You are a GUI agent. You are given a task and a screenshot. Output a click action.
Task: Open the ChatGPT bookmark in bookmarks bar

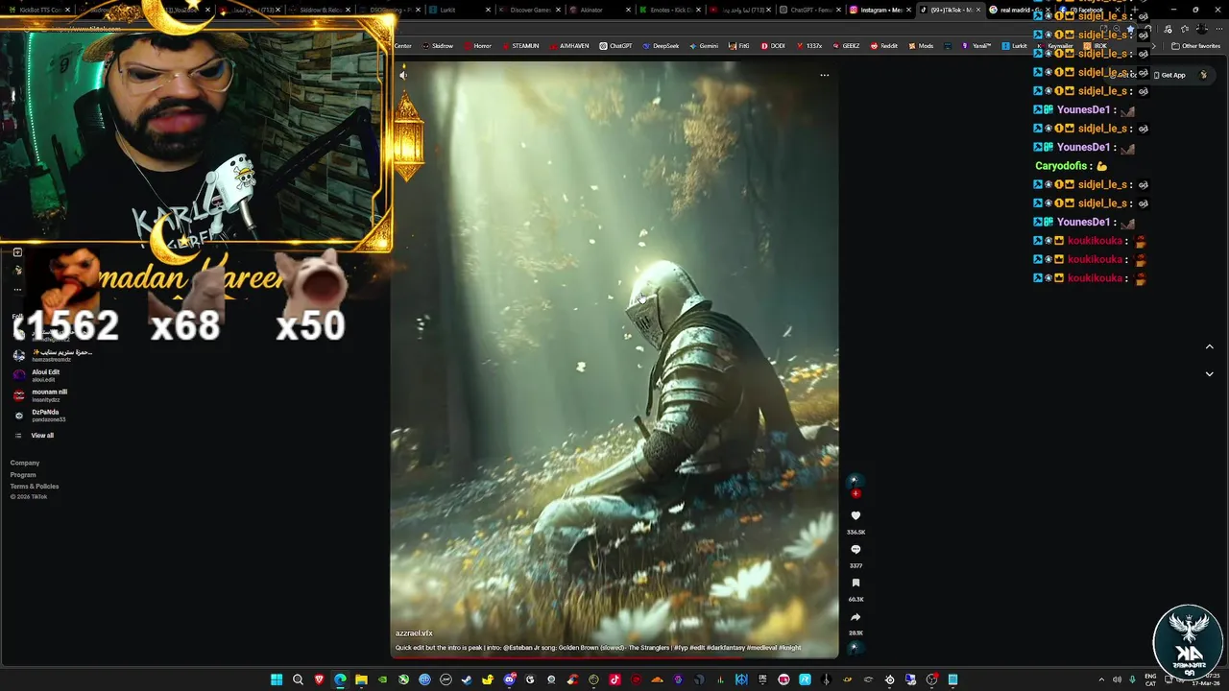pos(615,45)
